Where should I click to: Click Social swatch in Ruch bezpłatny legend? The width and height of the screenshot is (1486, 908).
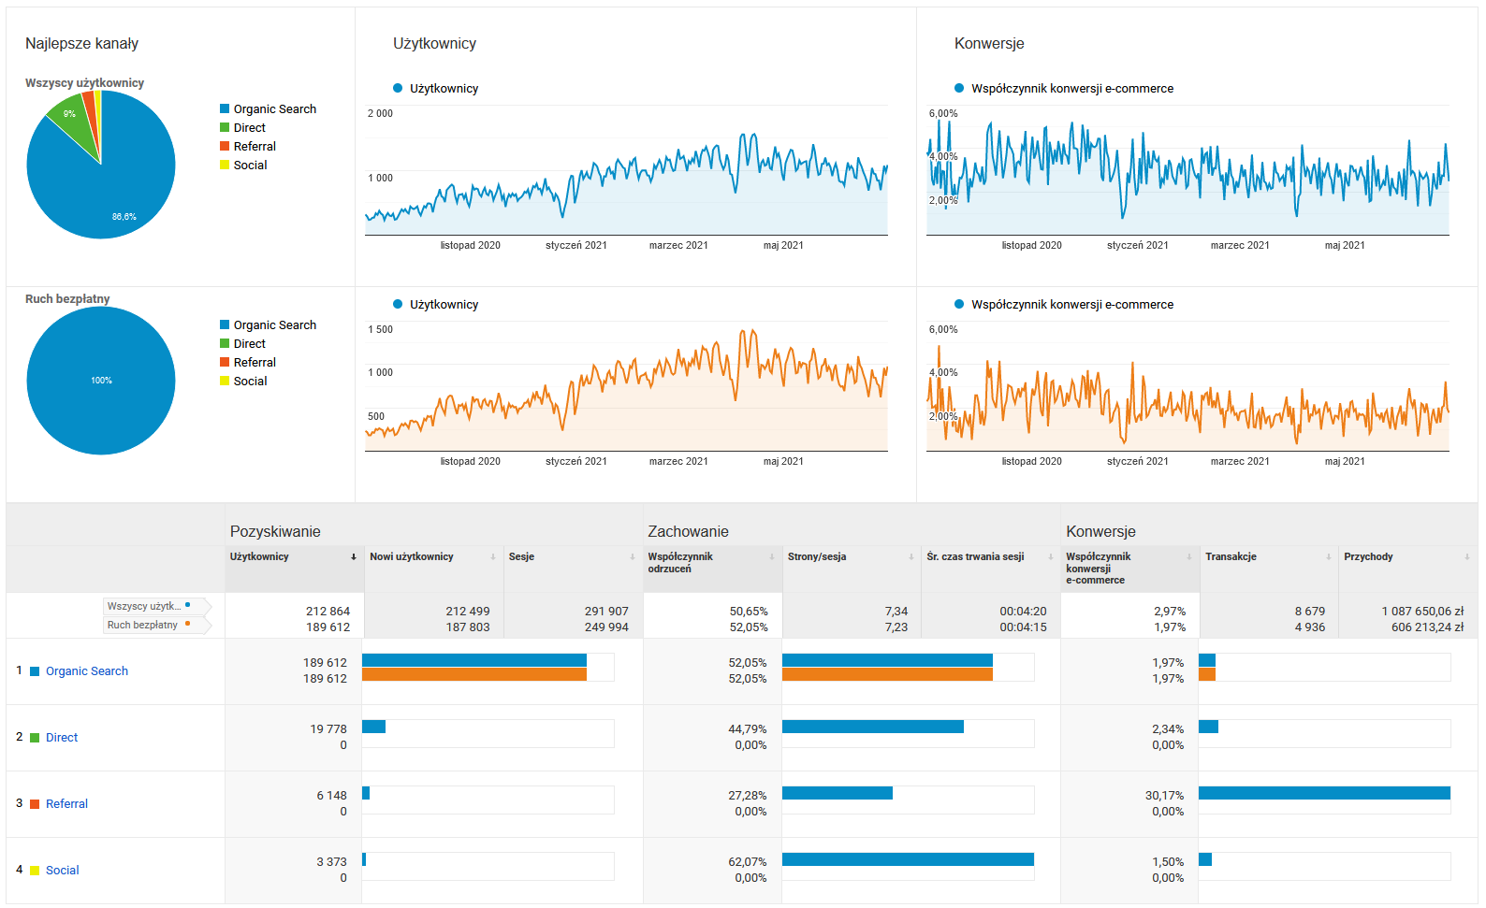point(225,382)
